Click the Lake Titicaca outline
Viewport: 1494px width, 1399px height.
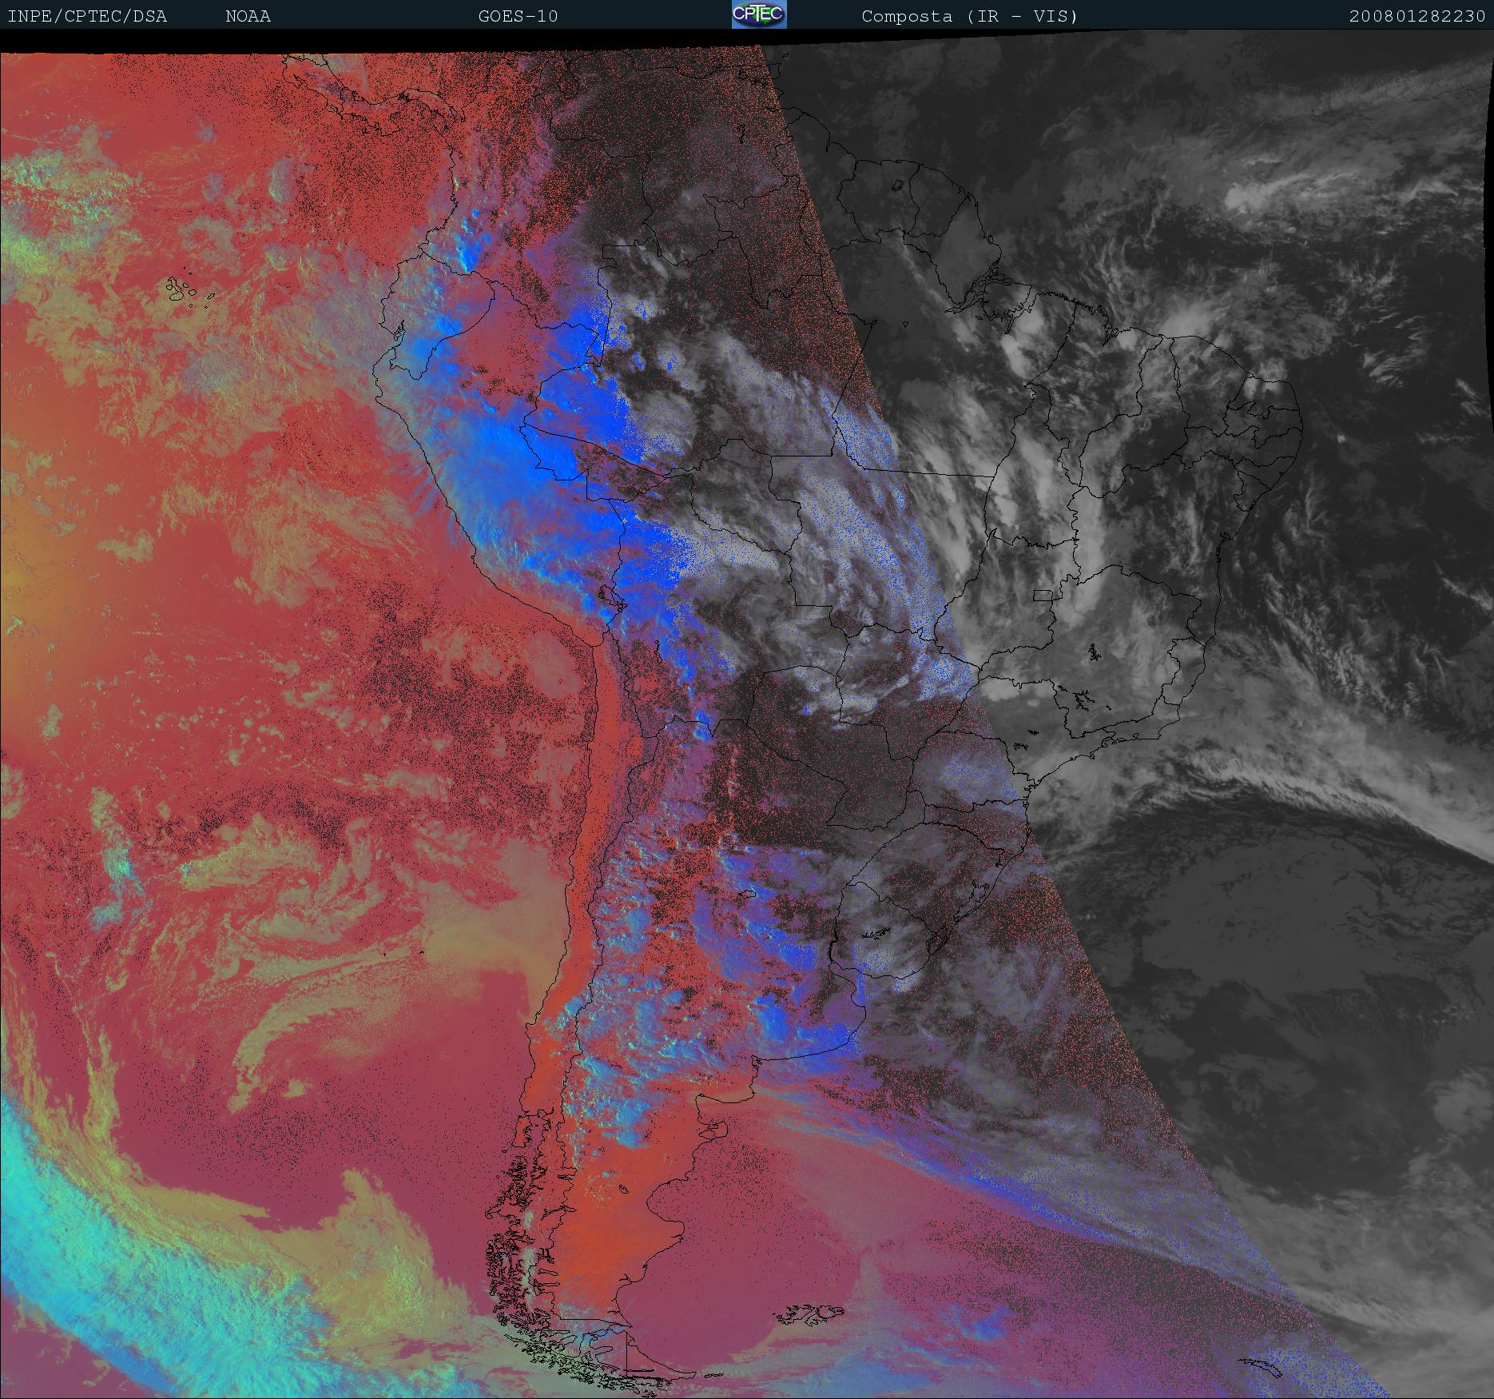pos(609,597)
